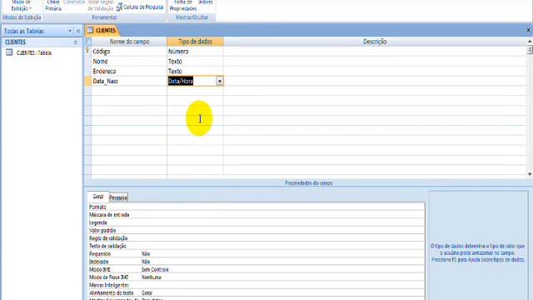
Task: Select the Nome field name cell
Action: (x=129, y=61)
